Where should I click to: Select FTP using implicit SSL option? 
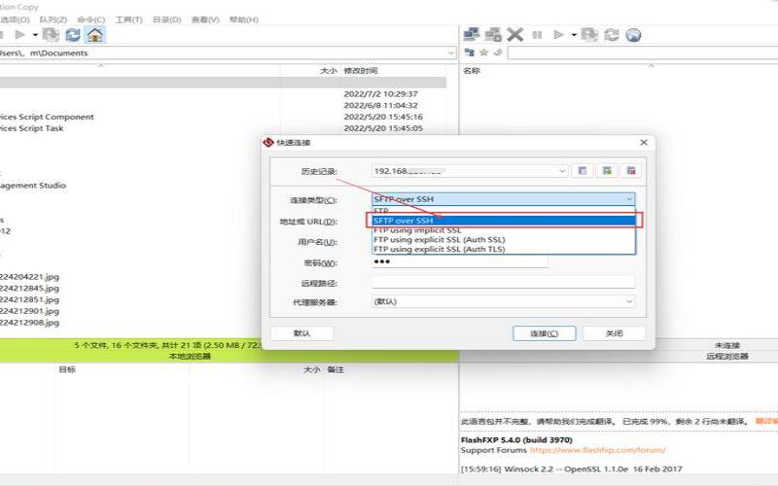click(x=503, y=230)
